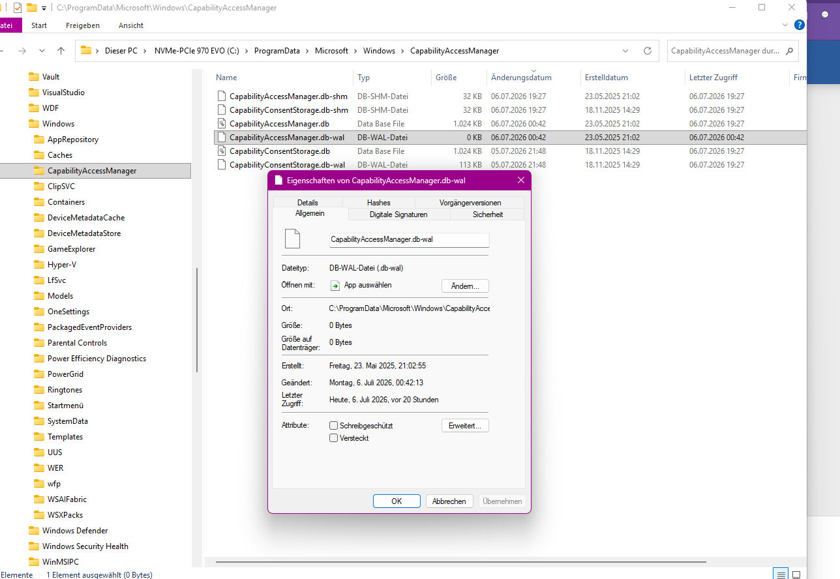The height and width of the screenshot is (579, 840).
Task: Click the database icon of CapabilityConsentStorage.db
Action: pyautogui.click(x=222, y=151)
